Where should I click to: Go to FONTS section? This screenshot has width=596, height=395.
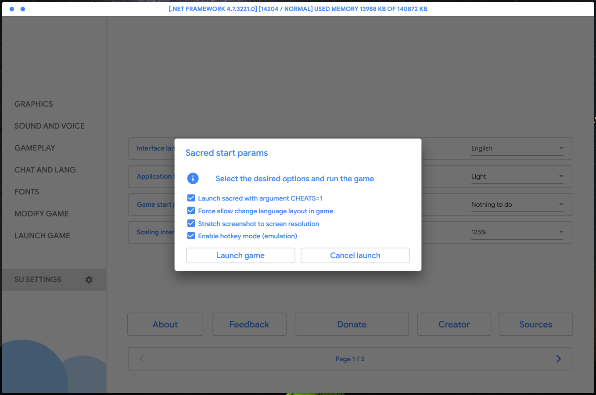click(x=27, y=192)
